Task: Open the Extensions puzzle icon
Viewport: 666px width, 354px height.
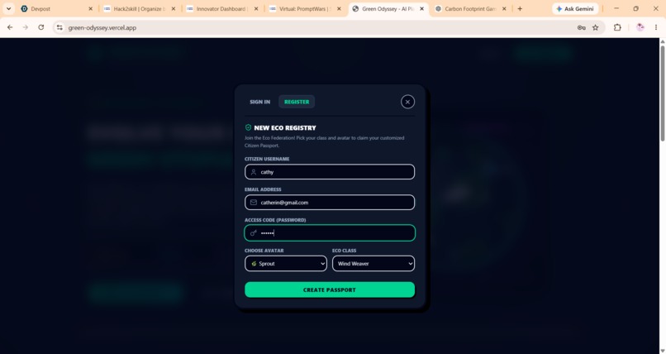Action: click(x=617, y=27)
